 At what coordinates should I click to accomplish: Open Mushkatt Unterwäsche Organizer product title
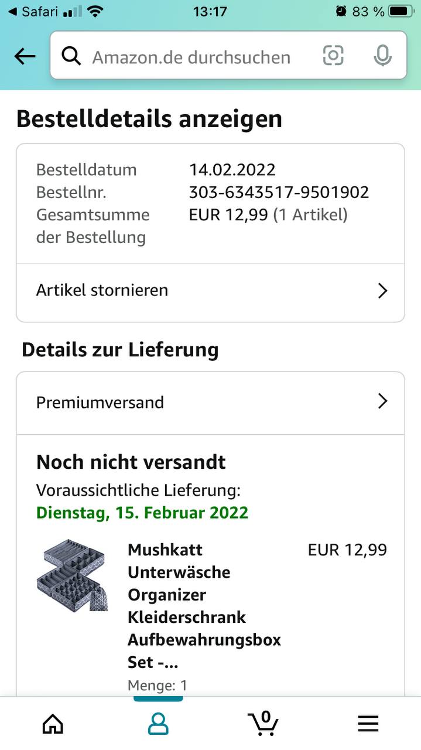[x=204, y=606]
